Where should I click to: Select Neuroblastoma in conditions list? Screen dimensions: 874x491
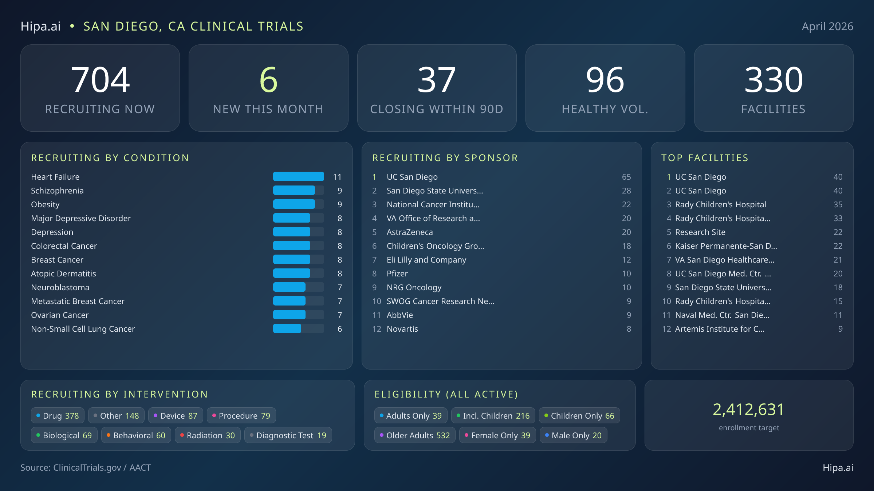click(186, 287)
